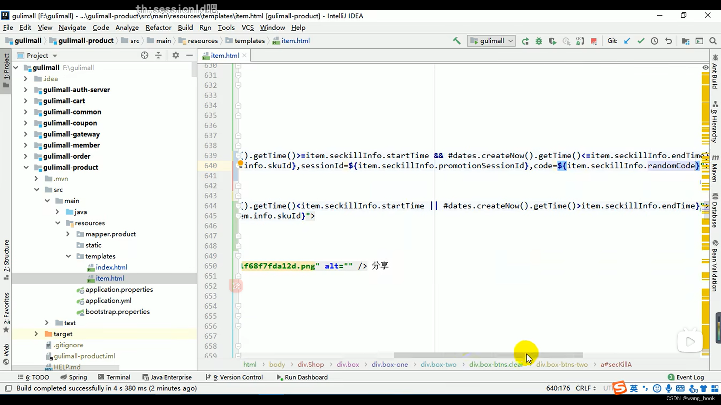This screenshot has width=721, height=405.
Task: Click the Event Log panel icon
Action: 671,377
